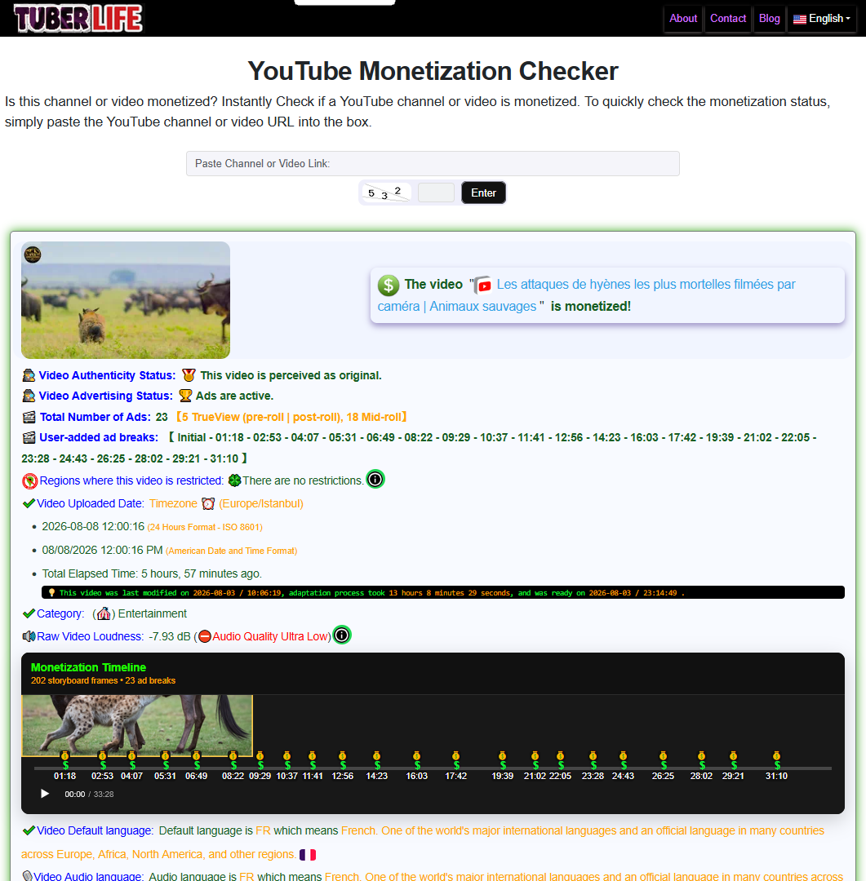866x881 pixels.
Task: Open the About page
Action: 682,19
